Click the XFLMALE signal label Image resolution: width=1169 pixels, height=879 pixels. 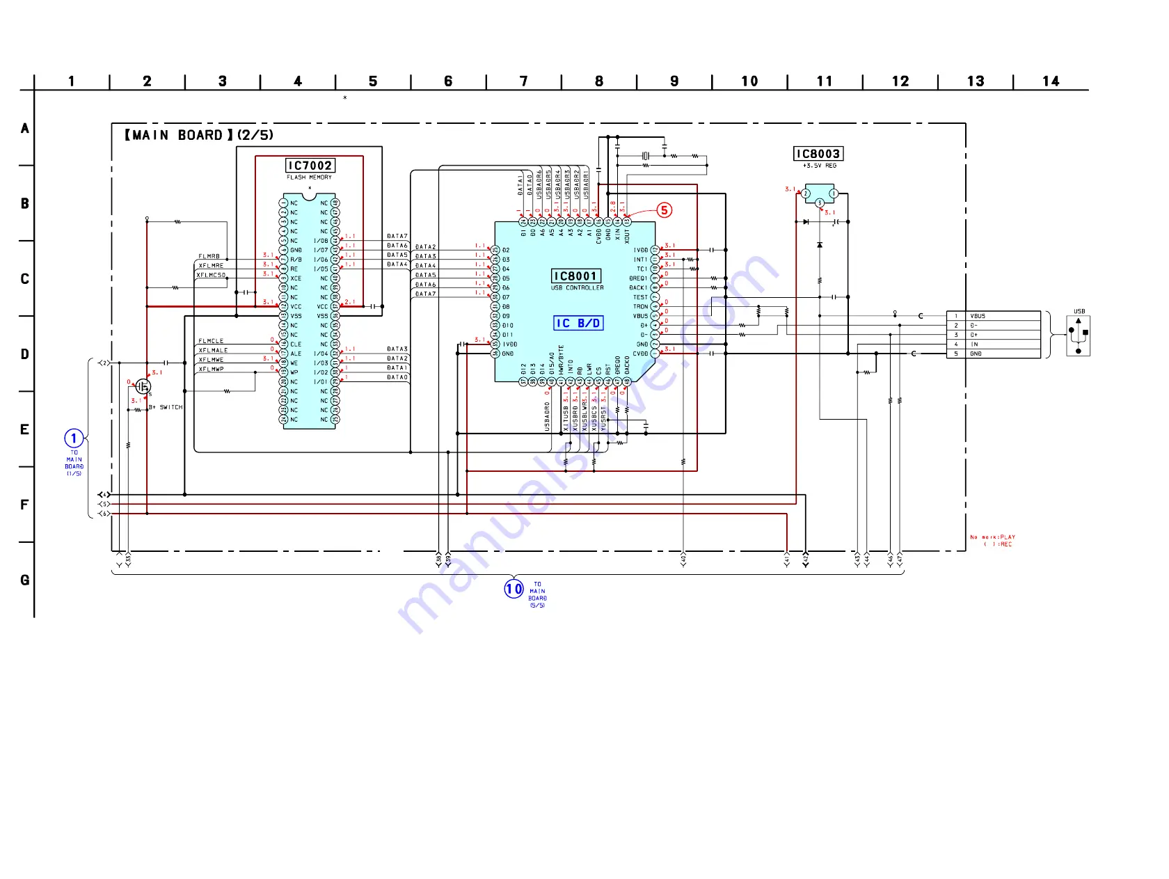coord(213,350)
